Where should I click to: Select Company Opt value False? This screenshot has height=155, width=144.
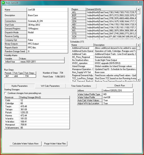47,40
